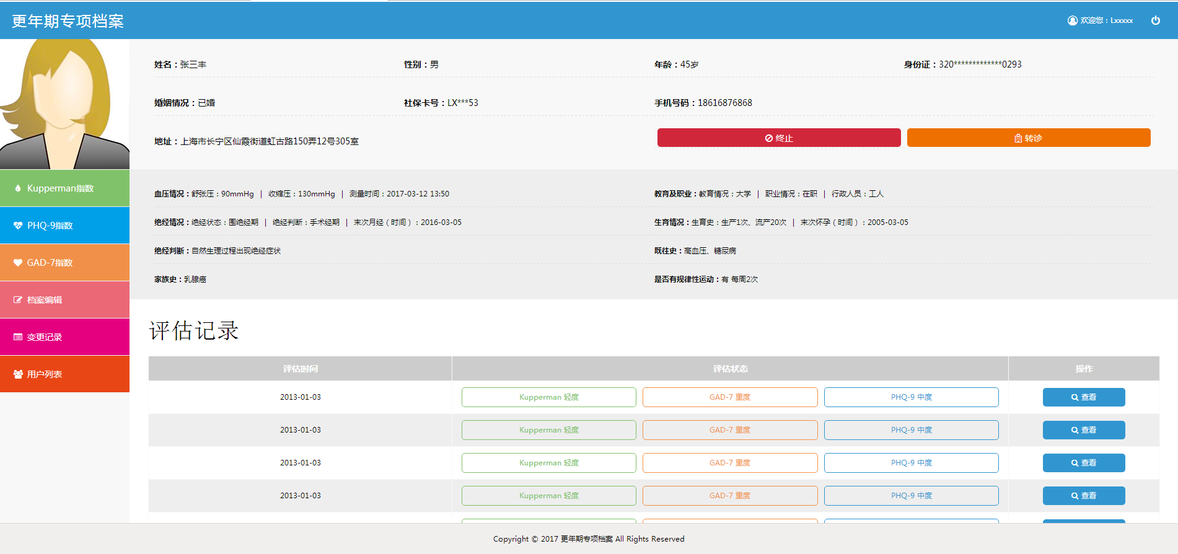Screen dimensions: 1178x554
Task: Select GAD-7 重度 tag in second row
Action: pyautogui.click(x=729, y=430)
